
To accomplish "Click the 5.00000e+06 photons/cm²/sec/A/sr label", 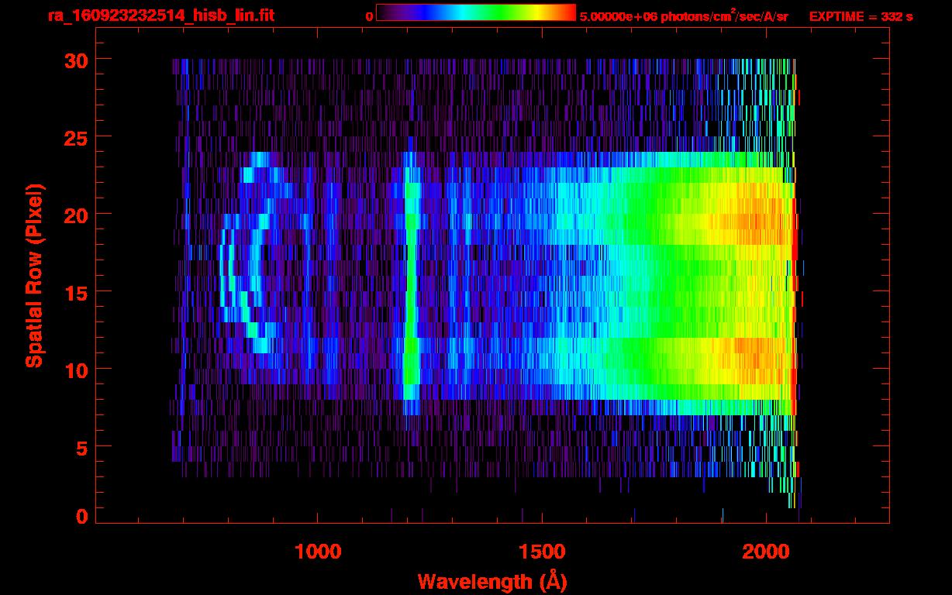I will tap(685, 15).
